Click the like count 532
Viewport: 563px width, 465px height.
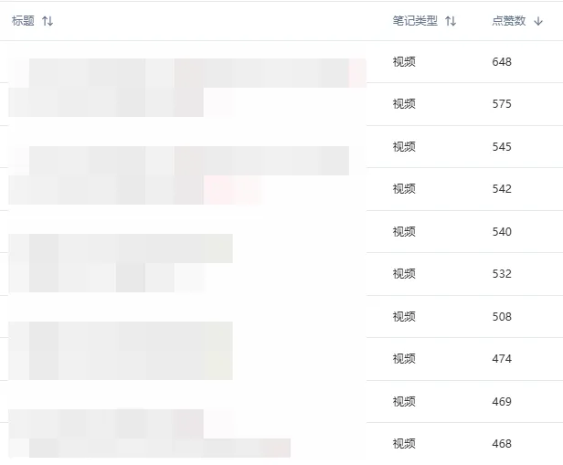[501, 274]
